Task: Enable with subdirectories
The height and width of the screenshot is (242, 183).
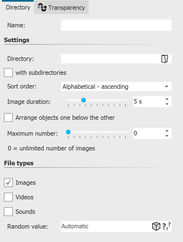Action: click(x=8, y=73)
